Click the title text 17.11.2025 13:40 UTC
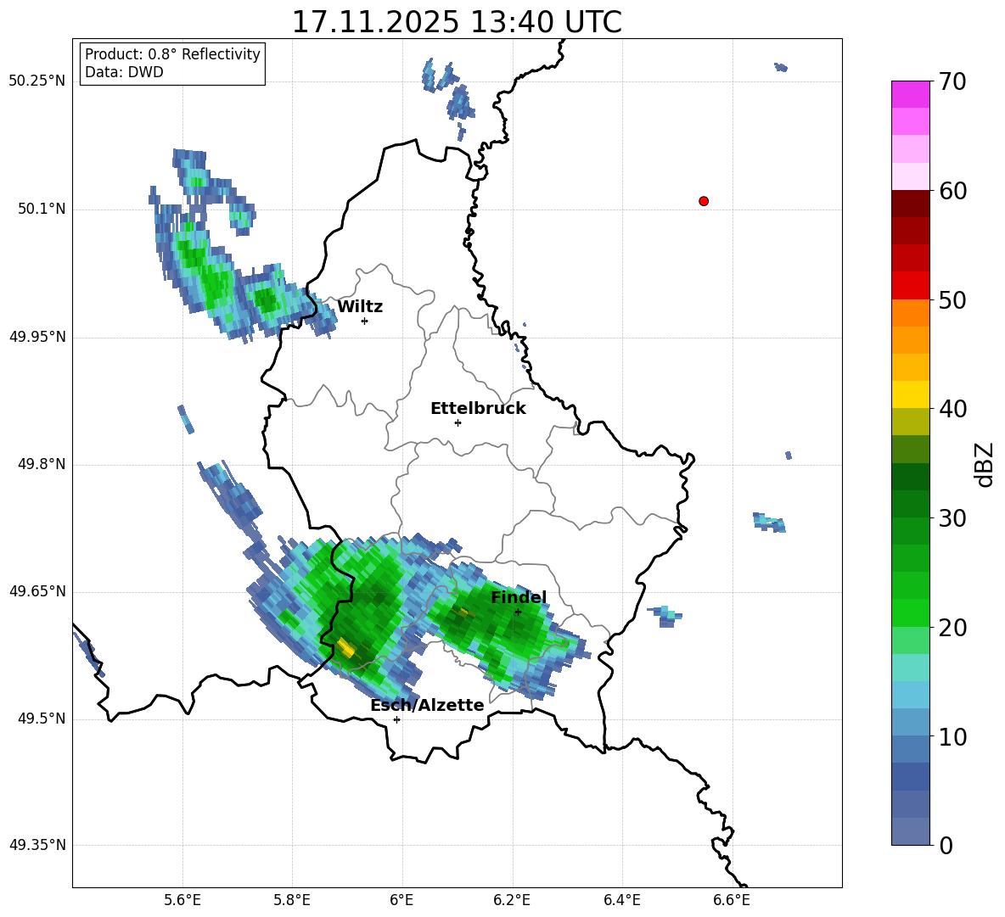Viewport: 1005px width, 917px height. (457, 22)
